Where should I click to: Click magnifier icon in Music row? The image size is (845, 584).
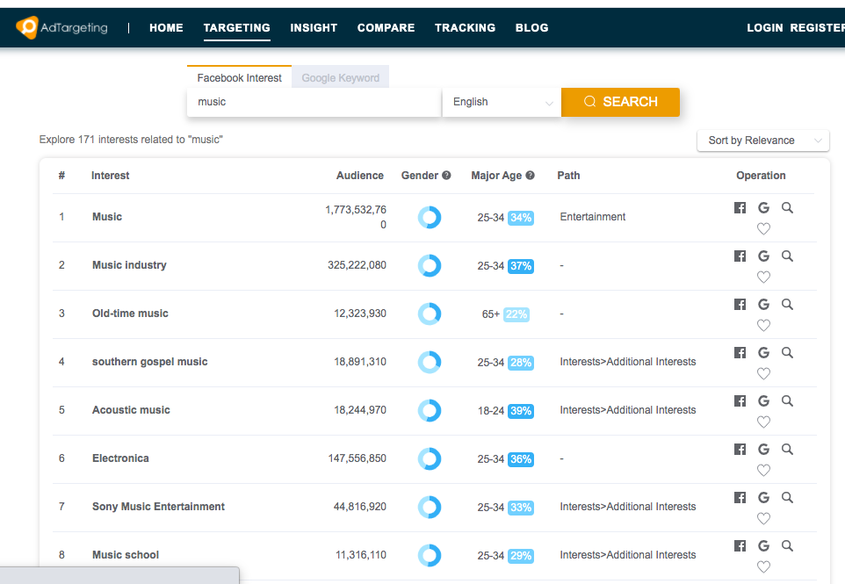pyautogui.click(x=787, y=208)
